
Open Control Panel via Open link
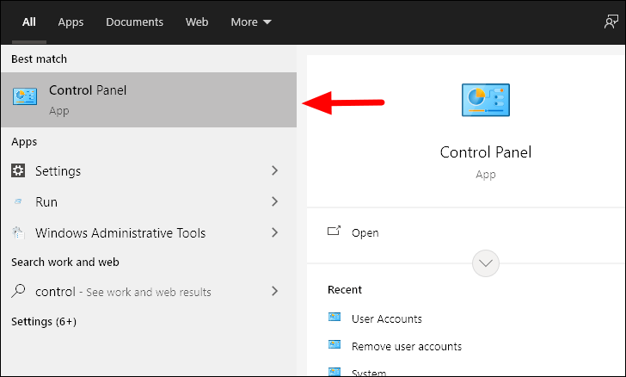(x=365, y=232)
